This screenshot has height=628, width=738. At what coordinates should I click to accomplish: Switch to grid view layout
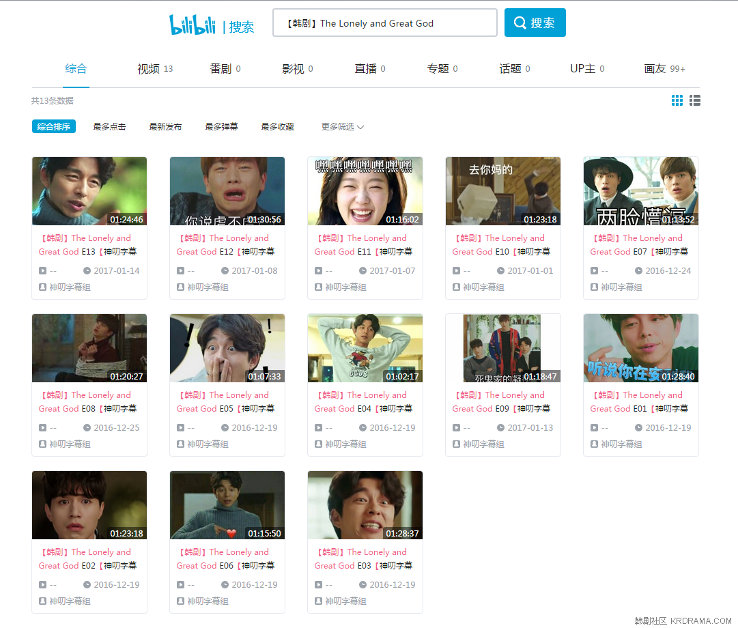point(677,100)
